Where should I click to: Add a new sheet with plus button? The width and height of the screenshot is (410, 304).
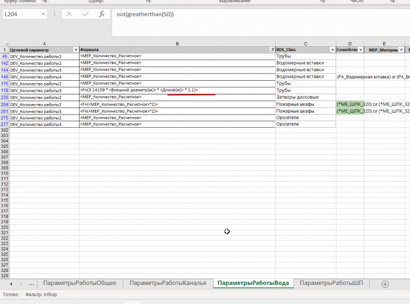385,284
